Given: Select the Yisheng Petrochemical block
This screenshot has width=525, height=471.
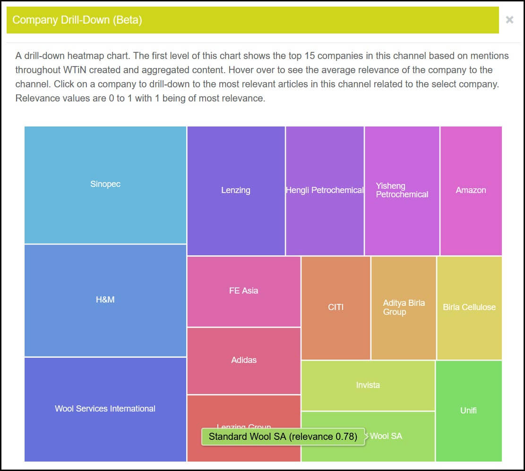Looking at the screenshot, I should pos(402,191).
